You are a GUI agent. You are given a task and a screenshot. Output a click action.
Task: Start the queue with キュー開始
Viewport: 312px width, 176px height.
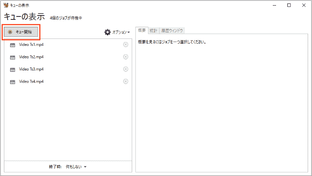[21, 32]
